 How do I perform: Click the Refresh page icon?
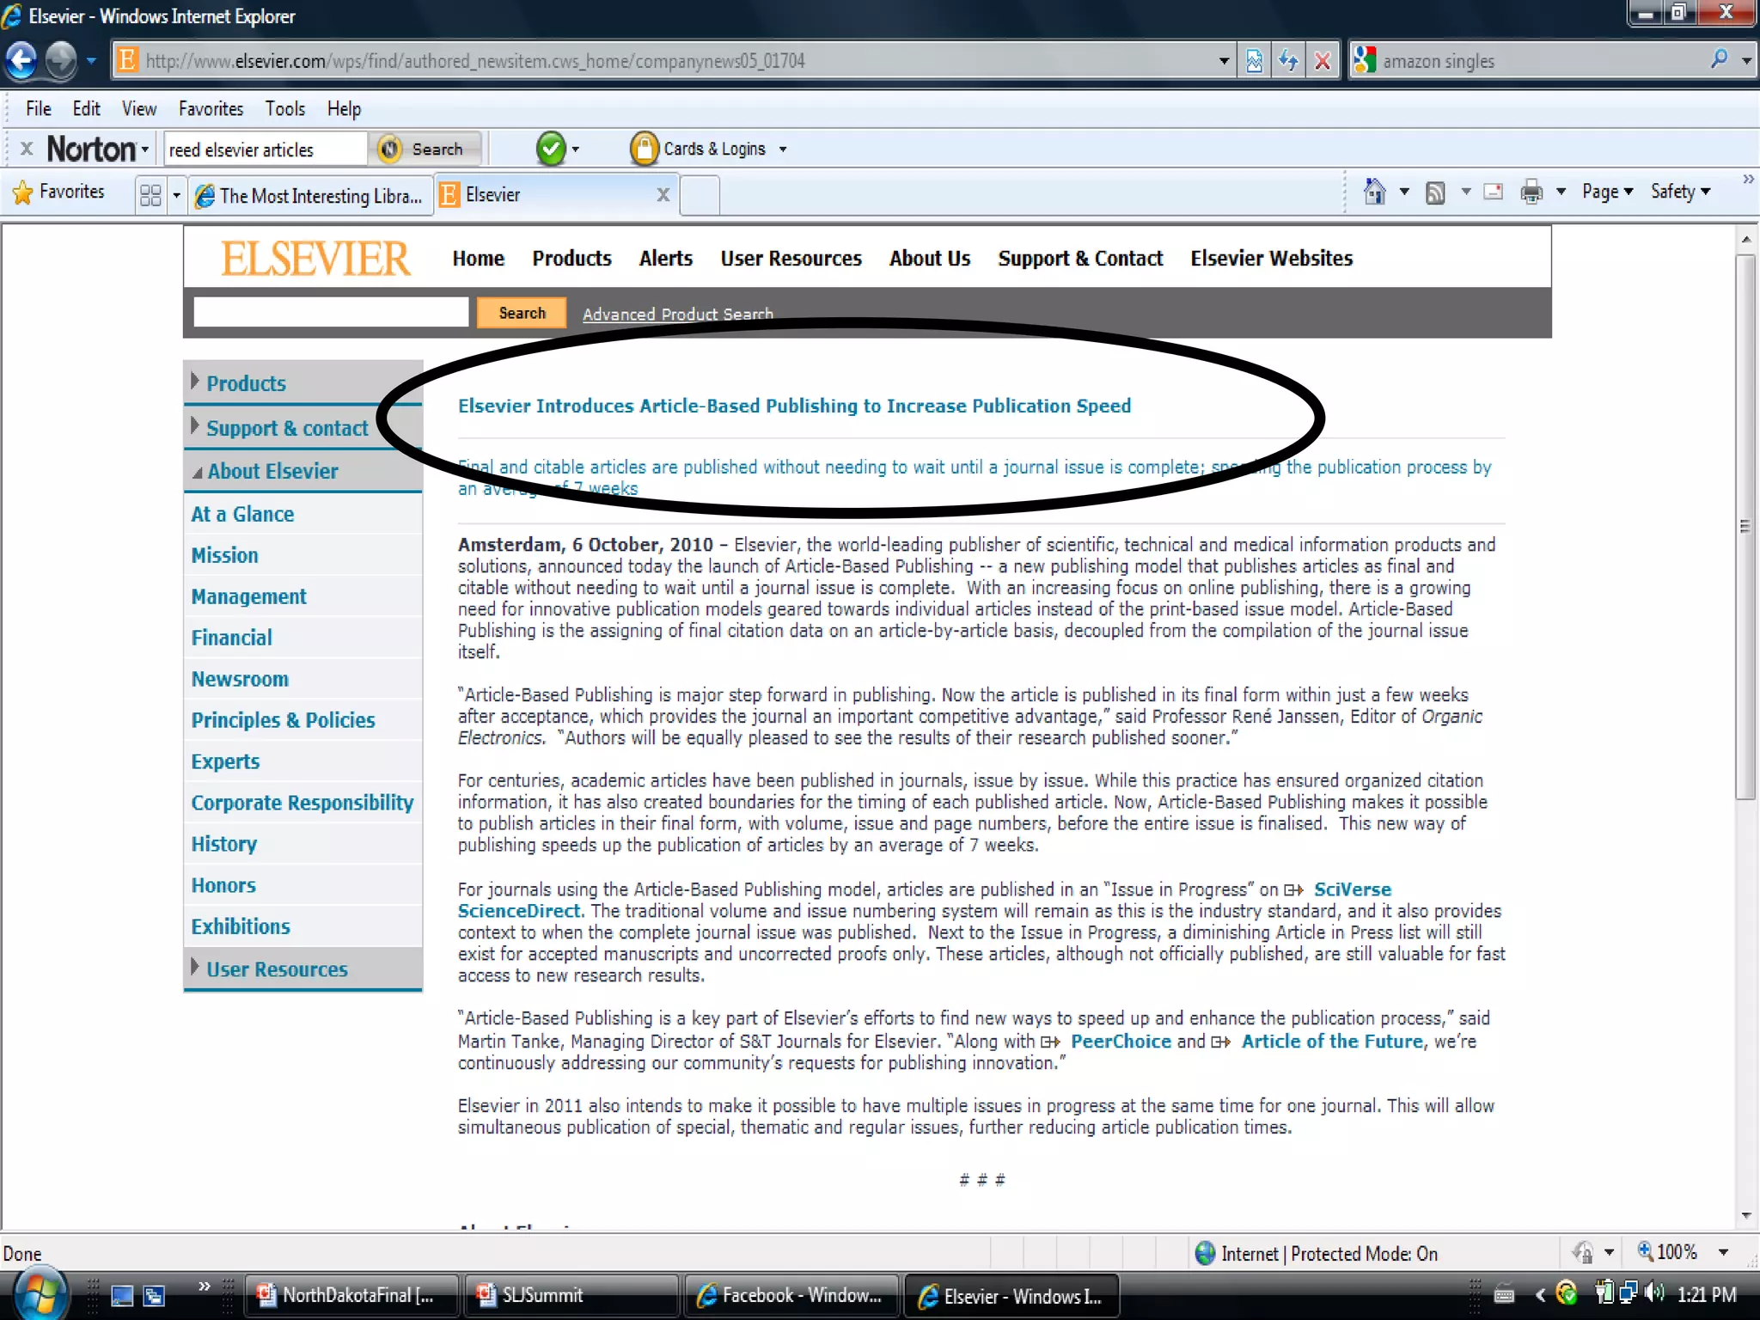[1288, 61]
